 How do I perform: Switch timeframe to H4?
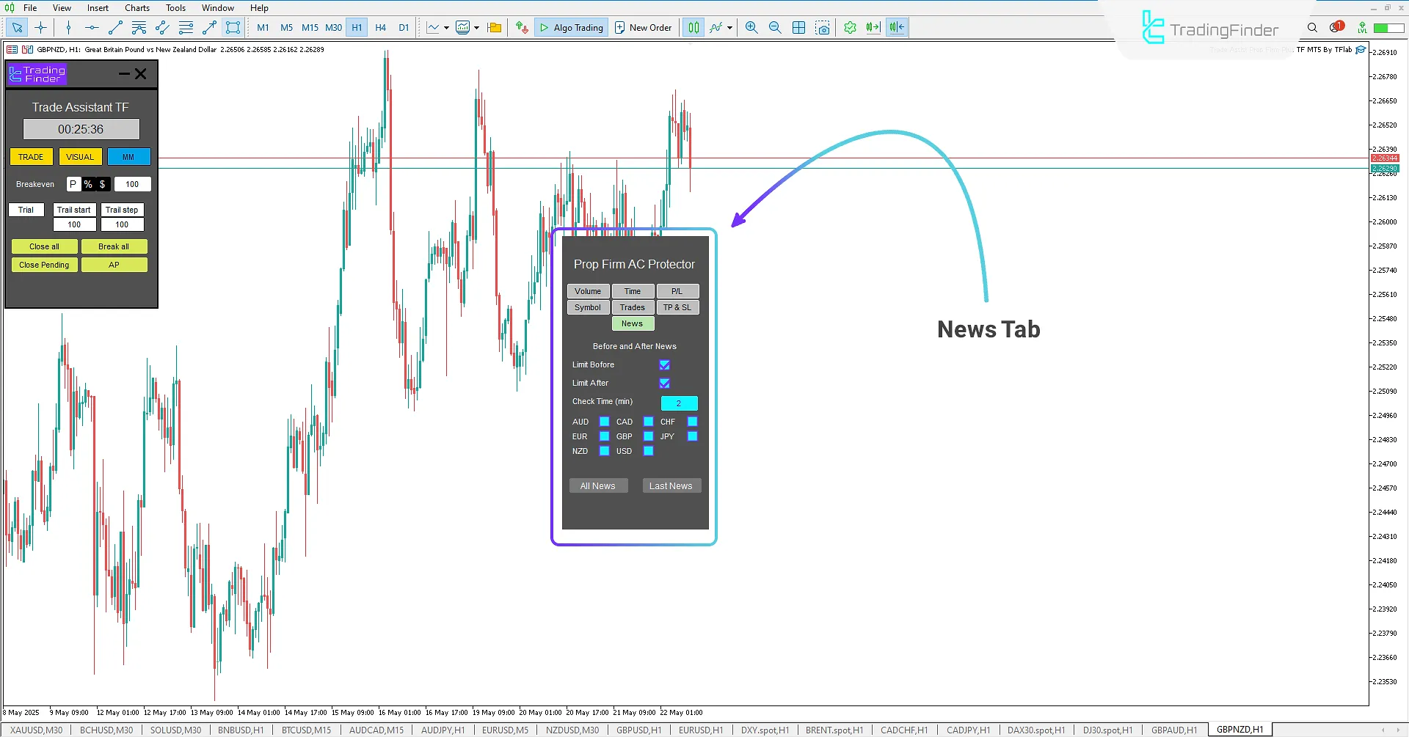coord(381,27)
